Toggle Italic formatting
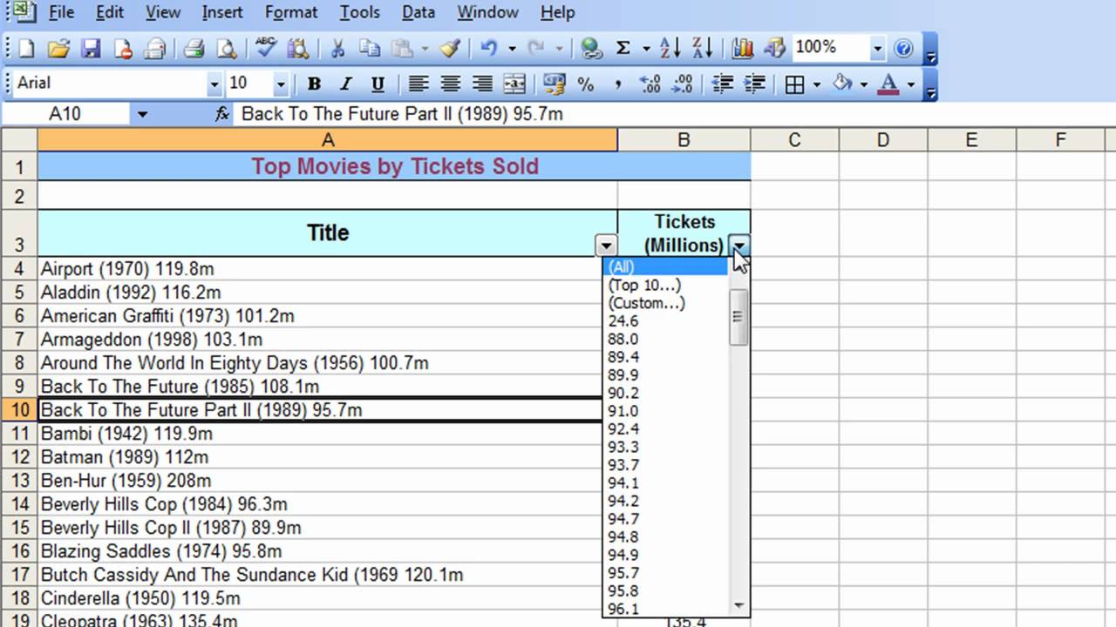The height and width of the screenshot is (627, 1116). tap(346, 84)
